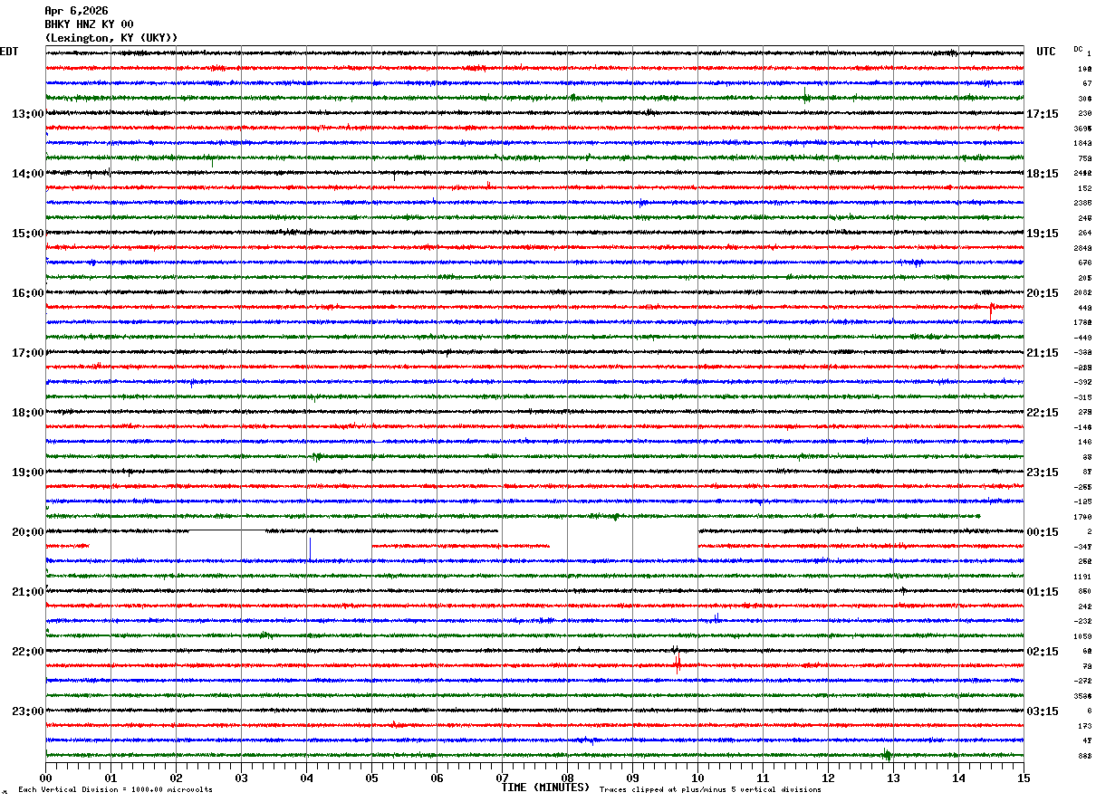This screenshot has height=802, width=1096.
Task: Click minute tick label 13 on x-axis
Action: (893, 778)
